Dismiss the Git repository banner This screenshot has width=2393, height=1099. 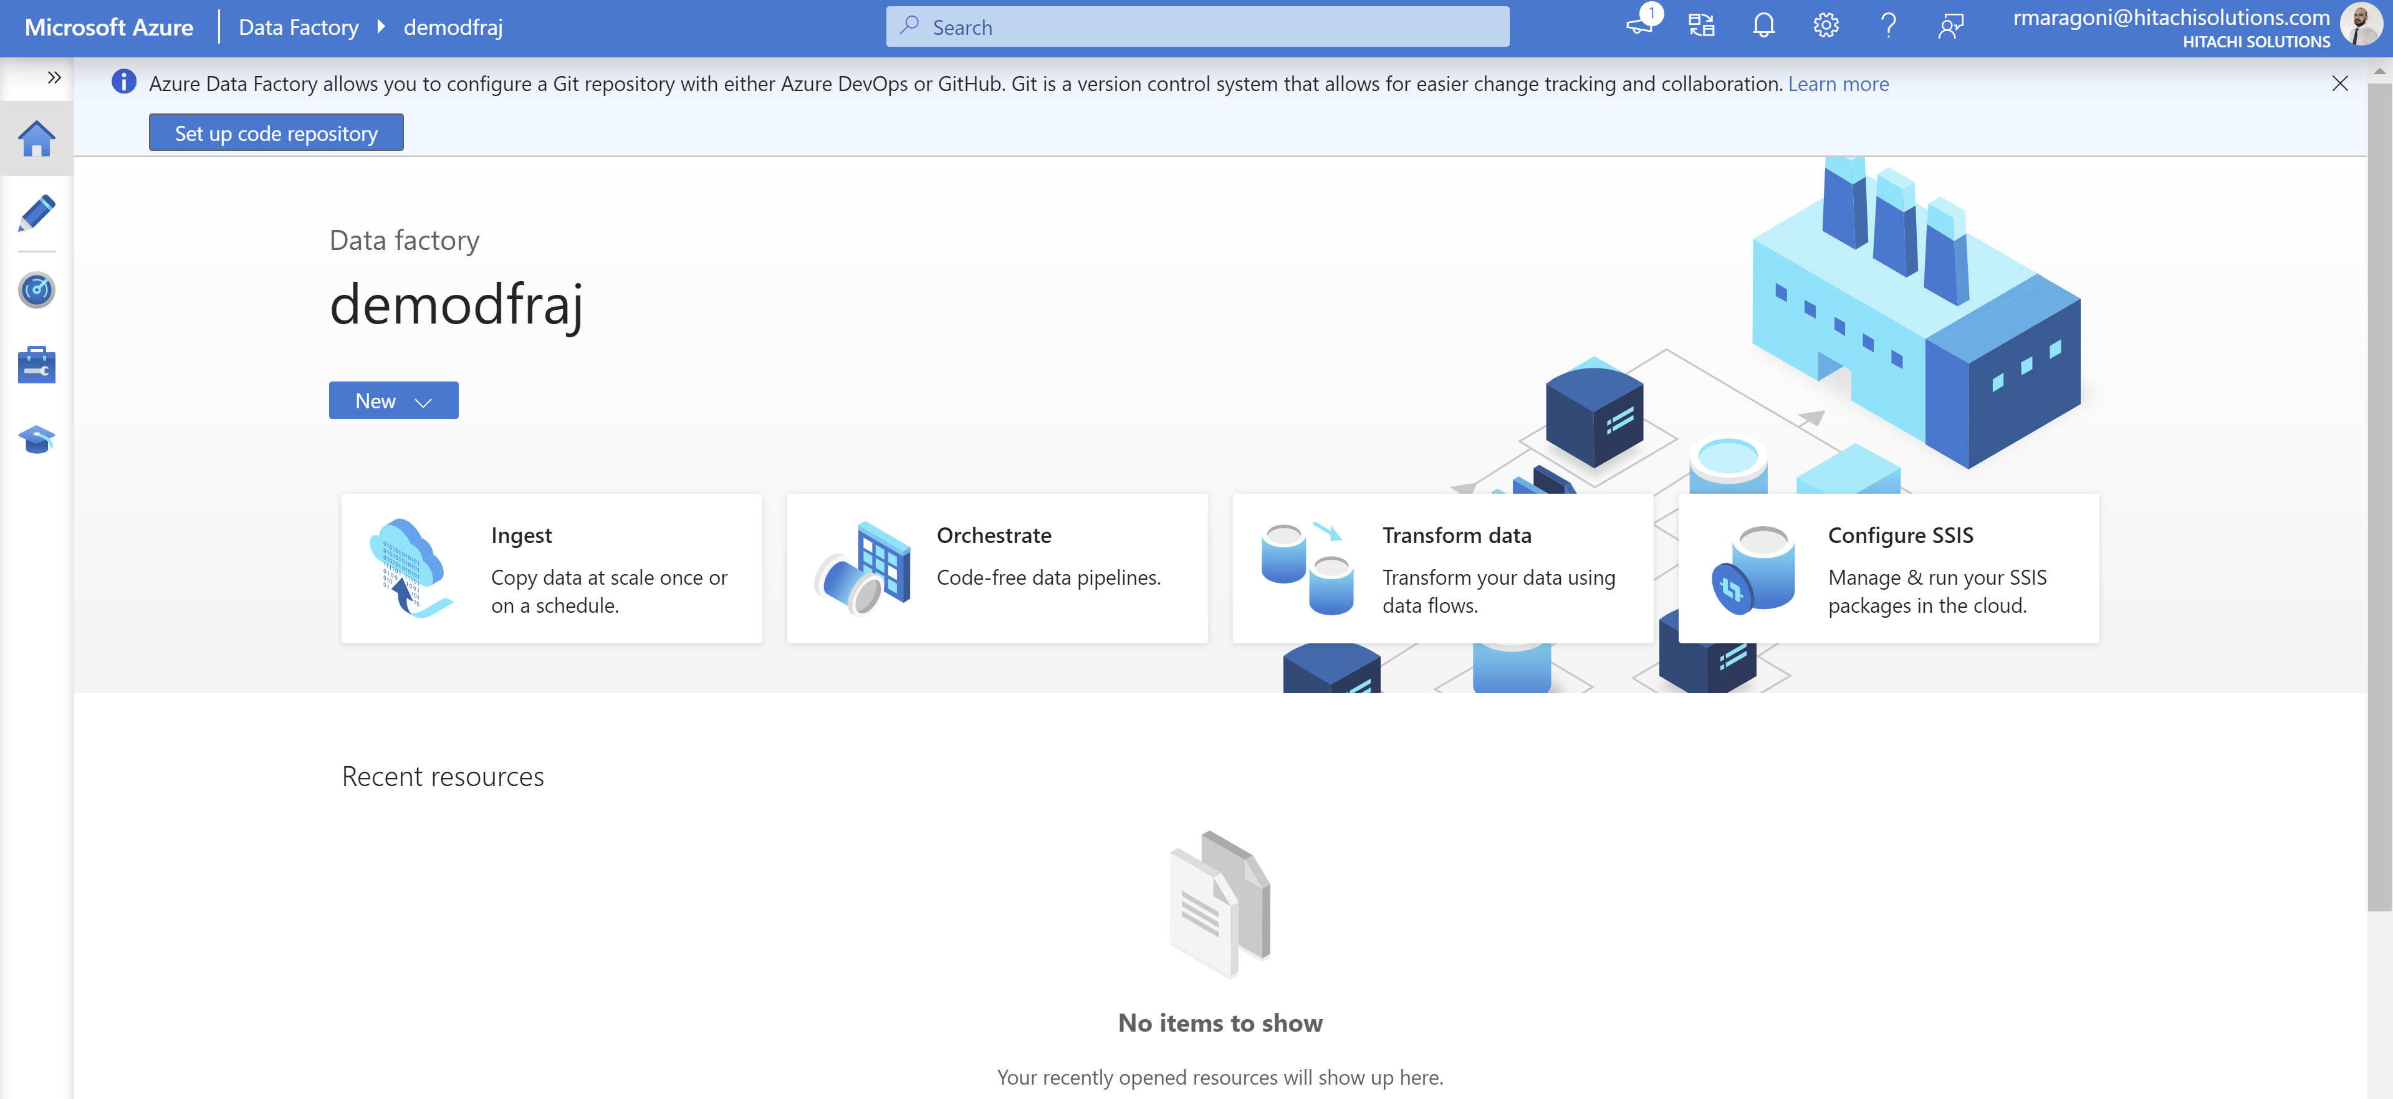click(2339, 84)
